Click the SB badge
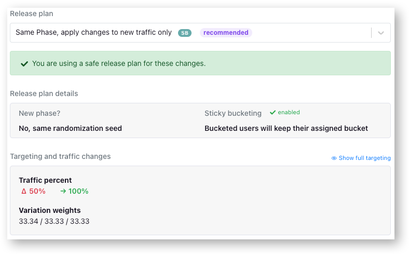The image size is (409, 256). tap(185, 33)
